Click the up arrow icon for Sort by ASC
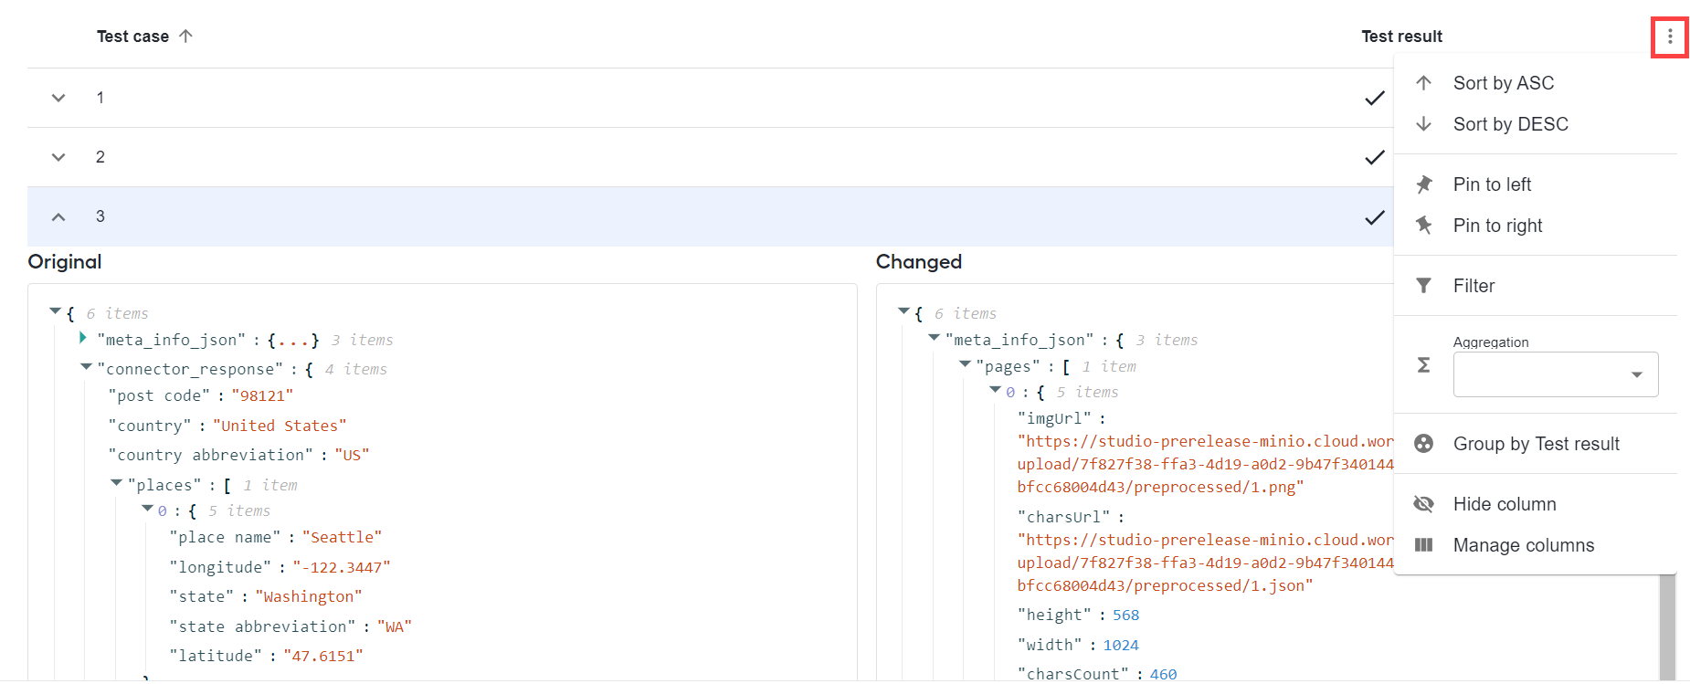The height and width of the screenshot is (684, 1690). click(1423, 83)
